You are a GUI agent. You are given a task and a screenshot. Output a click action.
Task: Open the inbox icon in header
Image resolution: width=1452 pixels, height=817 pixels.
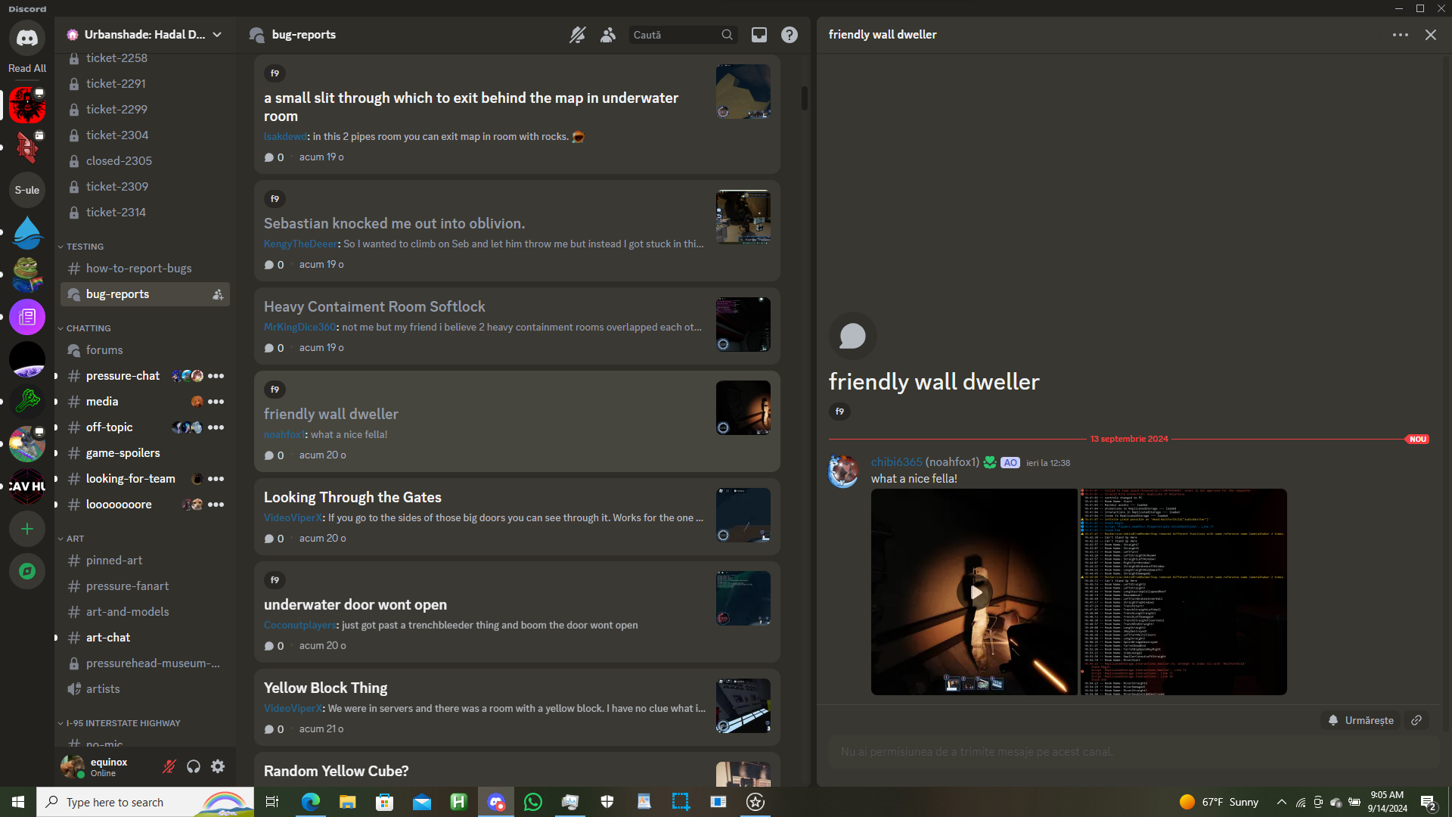coord(759,35)
